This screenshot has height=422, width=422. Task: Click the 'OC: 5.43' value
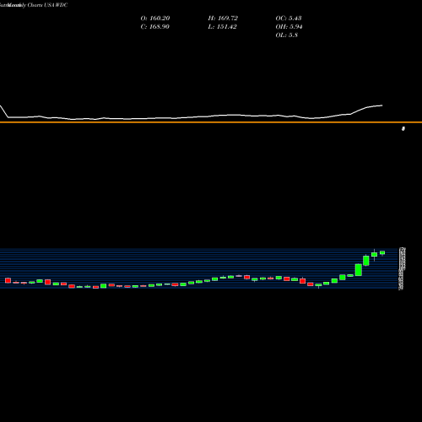(x=289, y=19)
